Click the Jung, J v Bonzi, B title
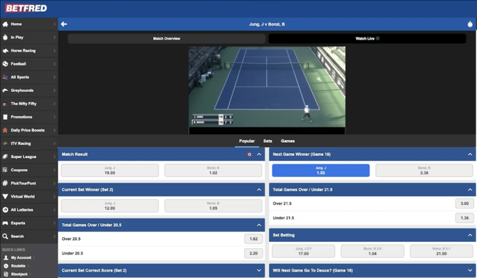Image resolution: width=477 pixels, height=278 pixels. coord(267,24)
